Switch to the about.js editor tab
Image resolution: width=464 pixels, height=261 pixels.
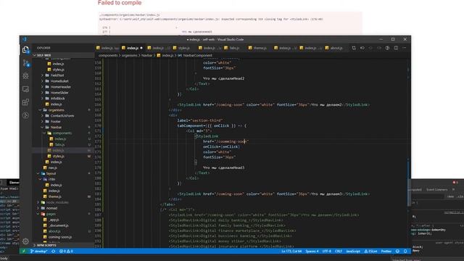click(336, 48)
